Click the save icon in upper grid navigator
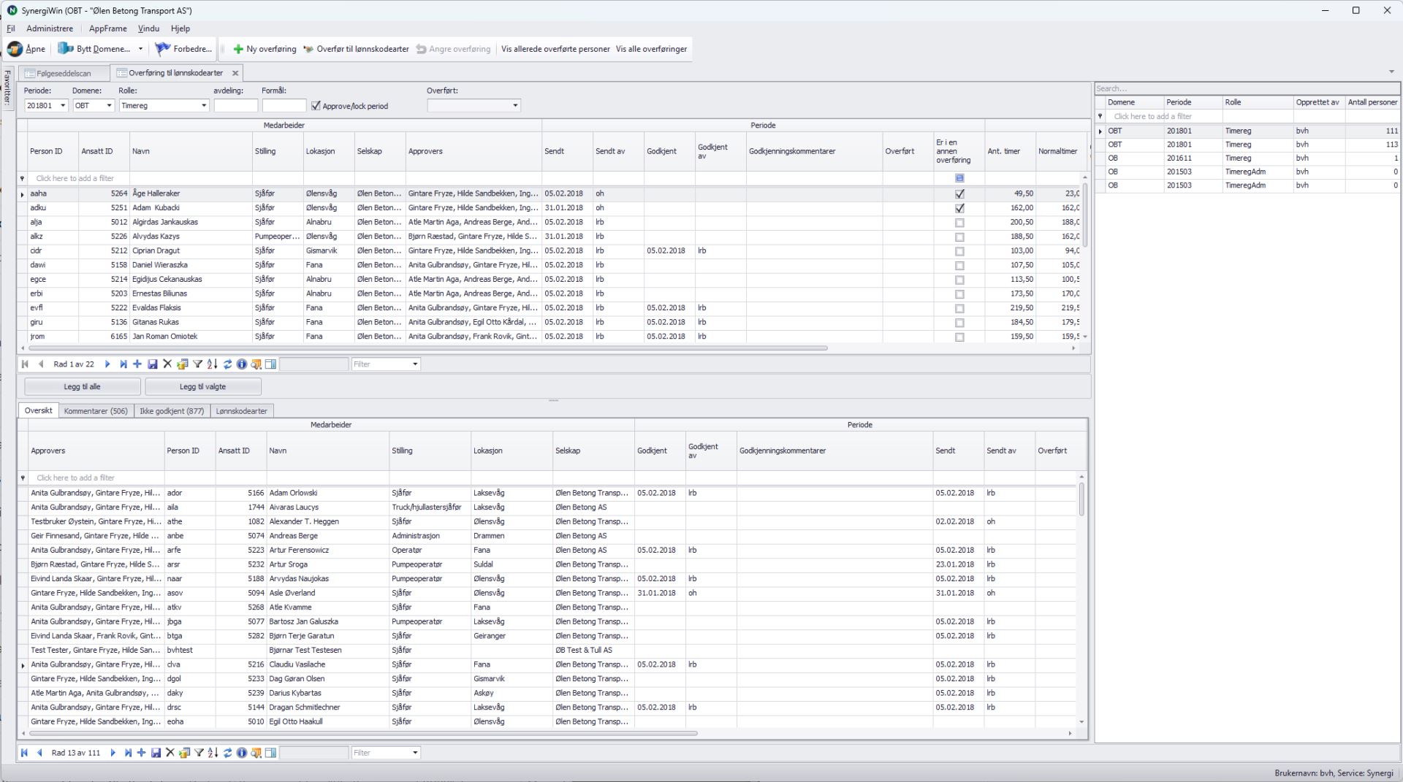 coord(152,364)
